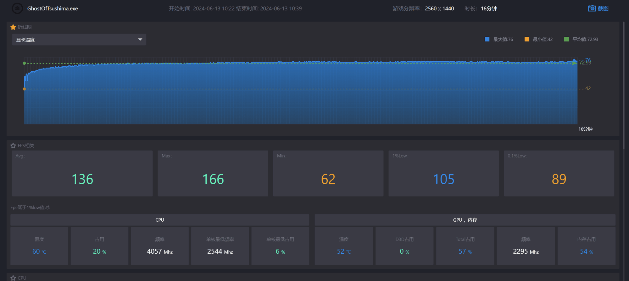Click the GPU 温度 52 ℃ cell
Image resolution: width=629 pixels, height=281 pixels.
coord(344,246)
